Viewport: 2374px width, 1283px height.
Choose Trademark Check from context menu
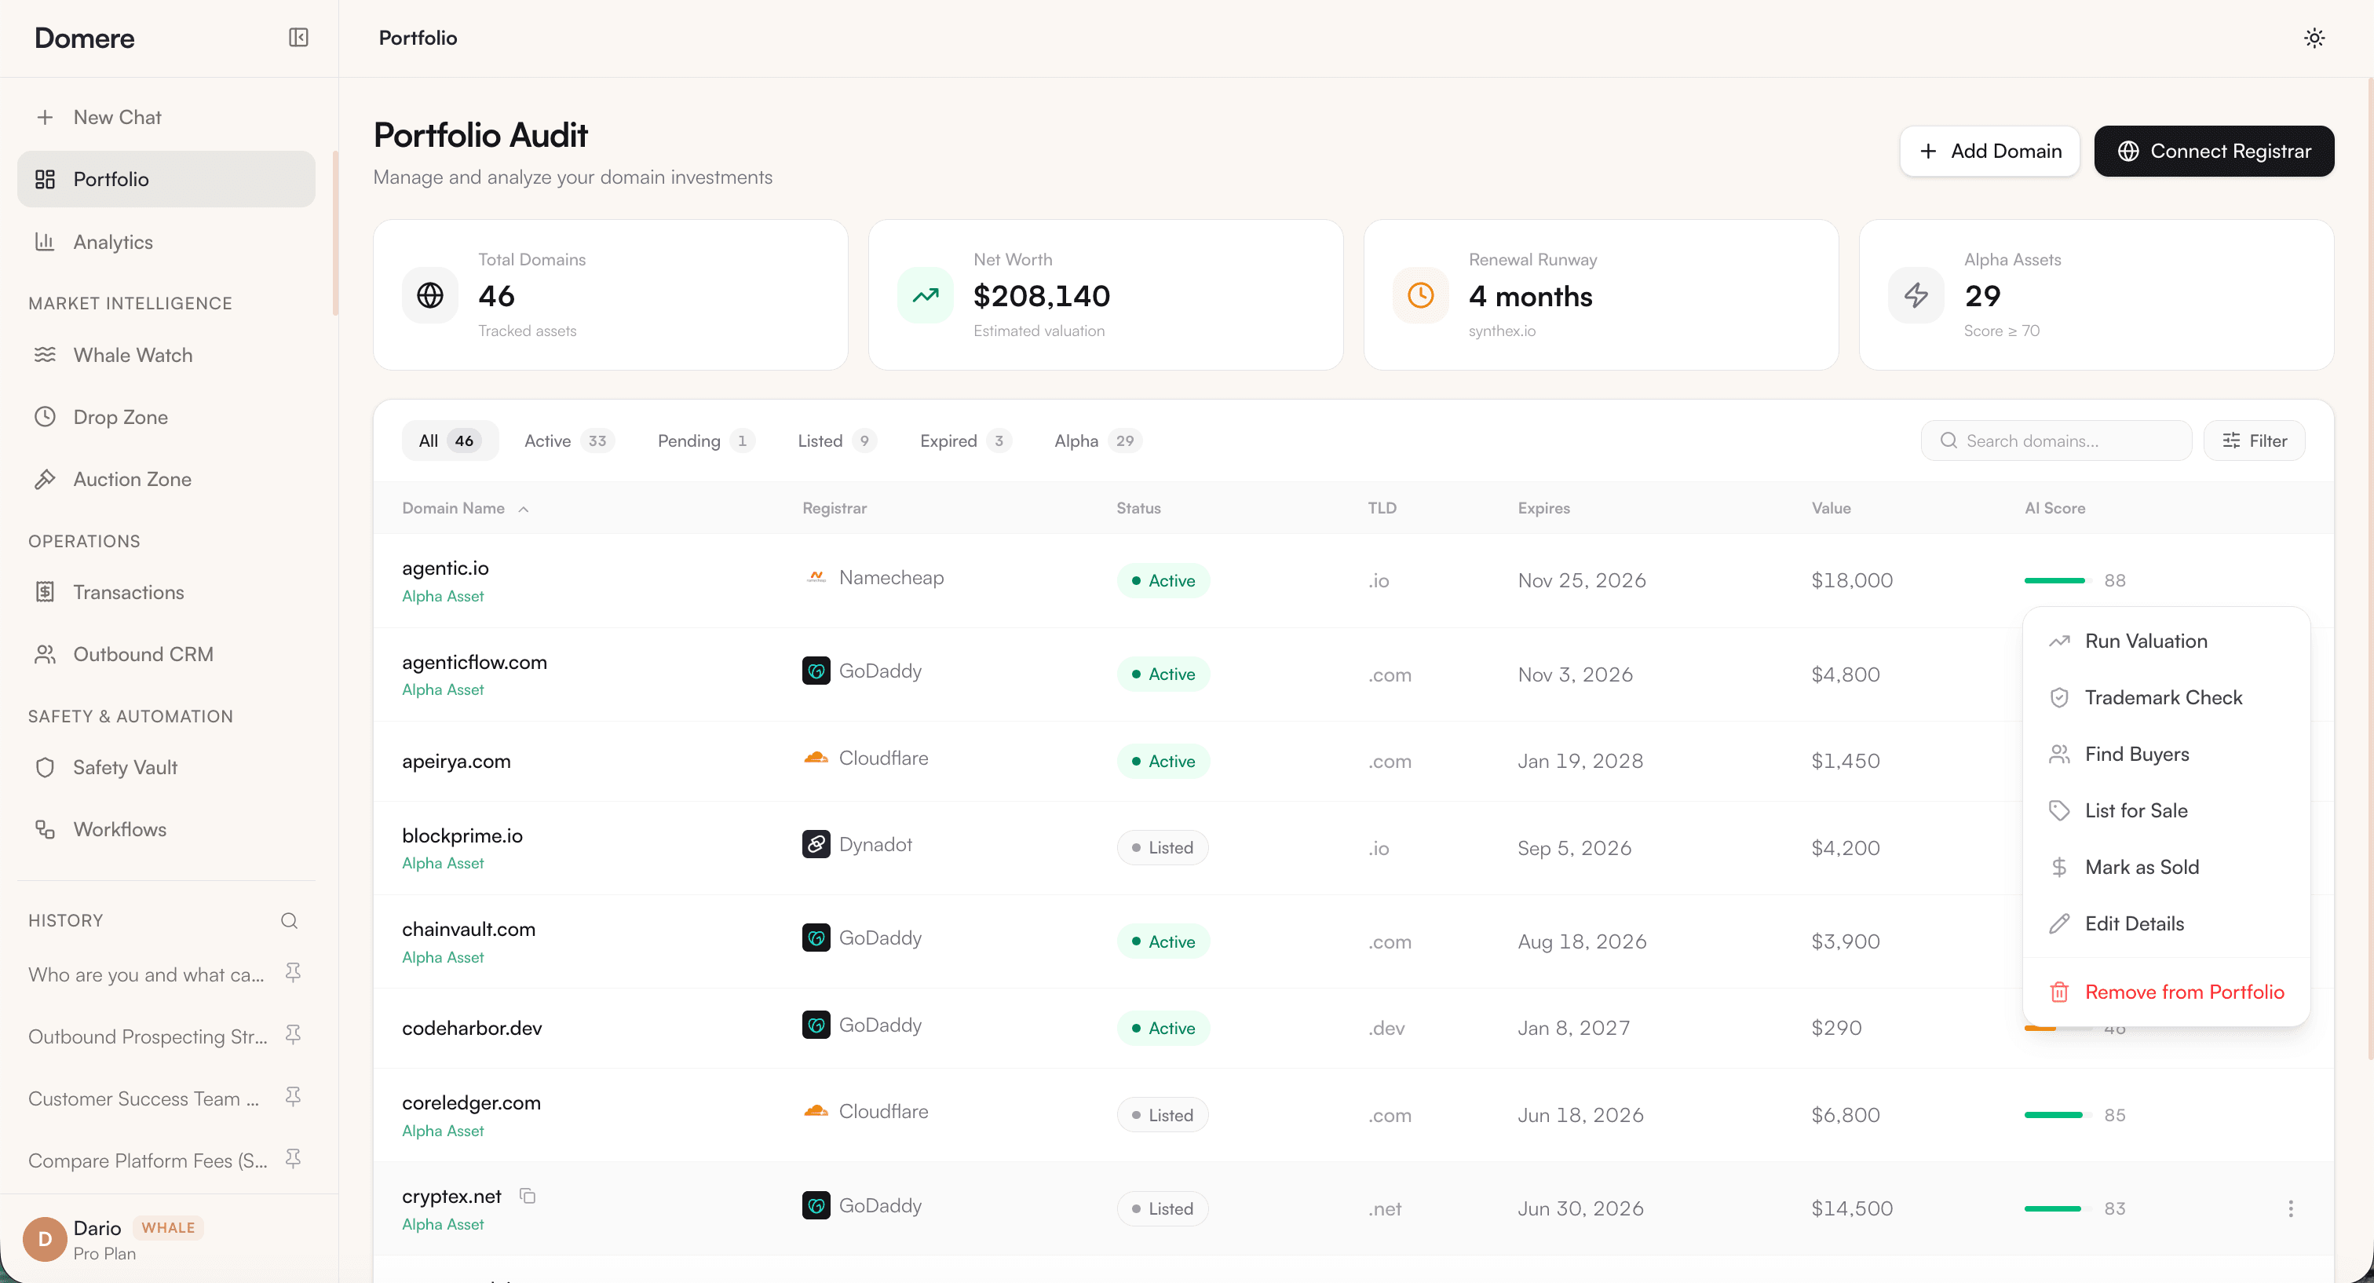[2163, 696]
